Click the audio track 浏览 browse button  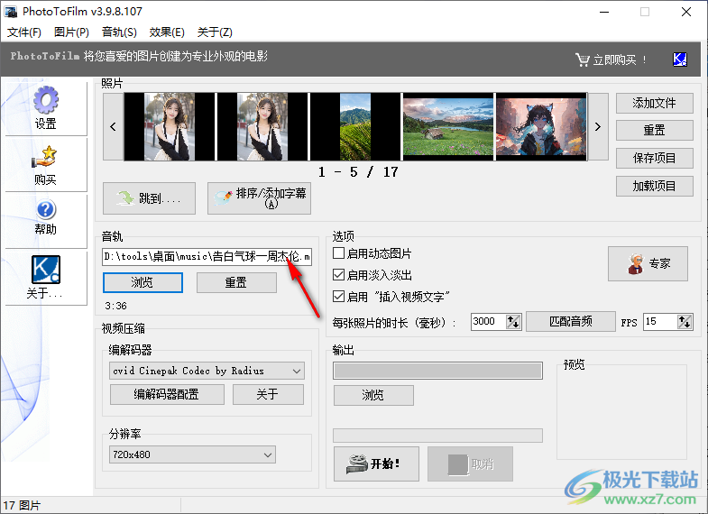pos(143,282)
